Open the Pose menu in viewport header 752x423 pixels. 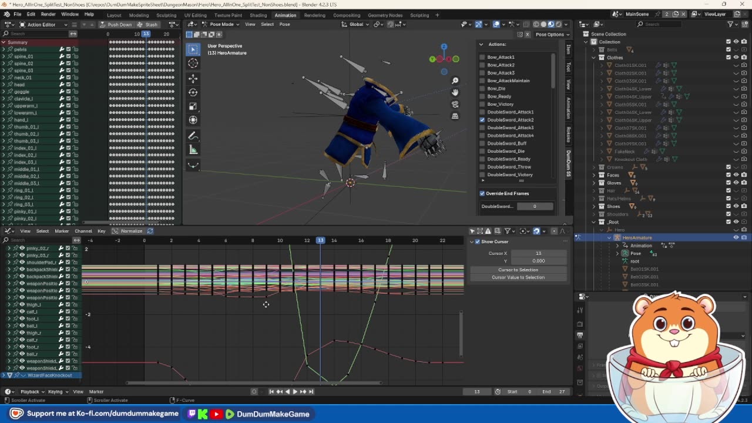click(284, 24)
